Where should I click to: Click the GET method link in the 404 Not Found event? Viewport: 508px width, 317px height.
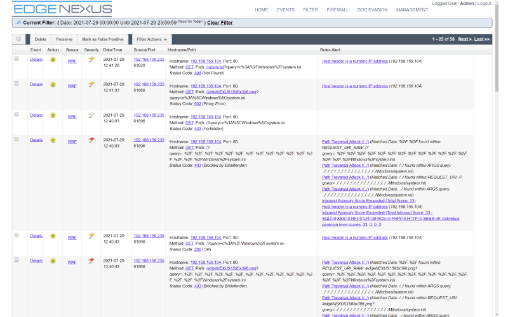(x=189, y=67)
